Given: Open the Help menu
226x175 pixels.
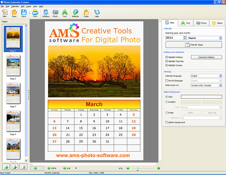Looking at the screenshot, I should [x=41, y=7].
